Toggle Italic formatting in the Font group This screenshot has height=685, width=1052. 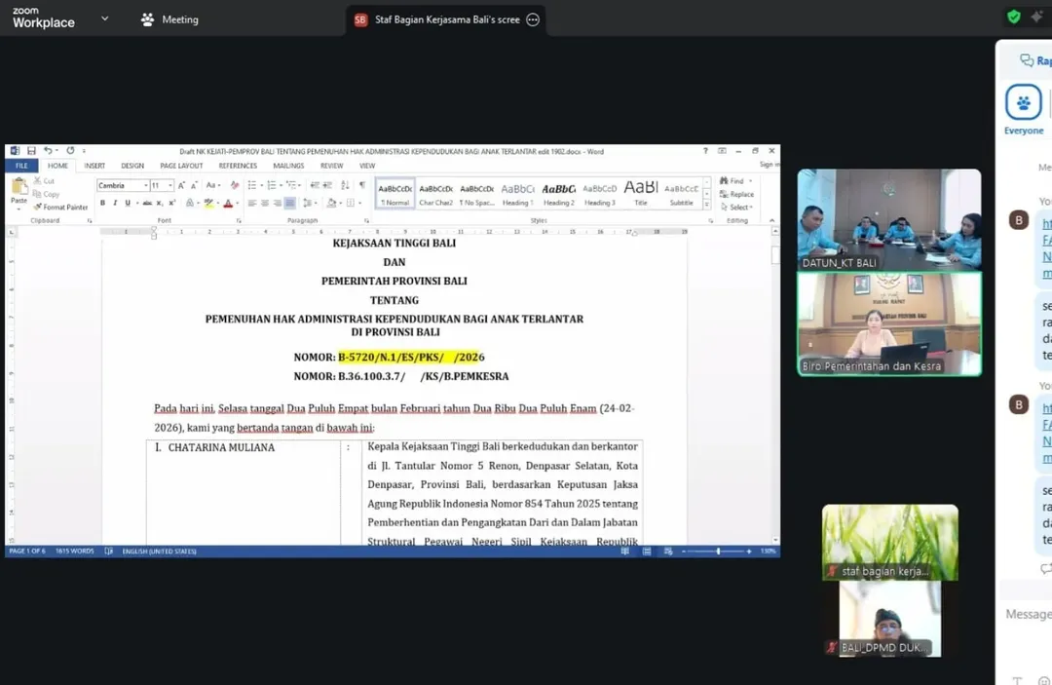[x=115, y=203]
